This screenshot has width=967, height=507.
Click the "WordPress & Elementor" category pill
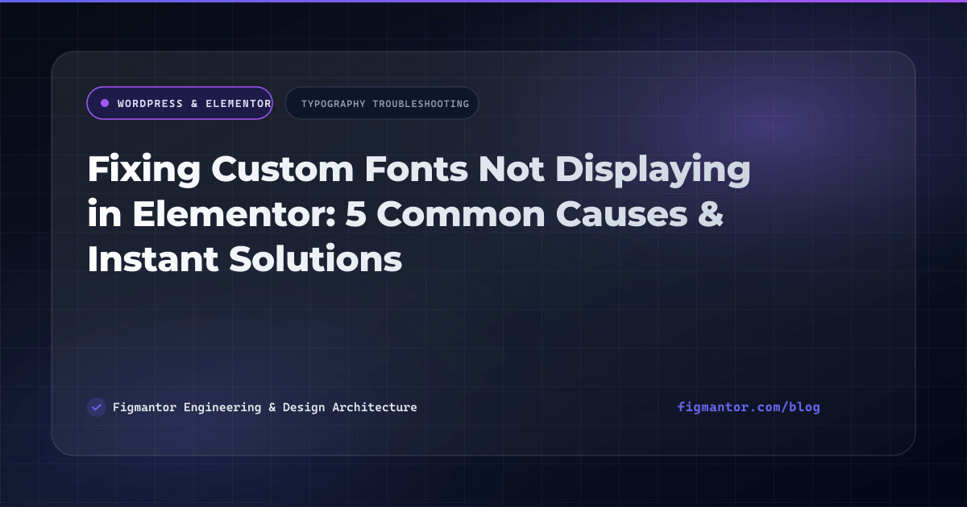coord(180,103)
